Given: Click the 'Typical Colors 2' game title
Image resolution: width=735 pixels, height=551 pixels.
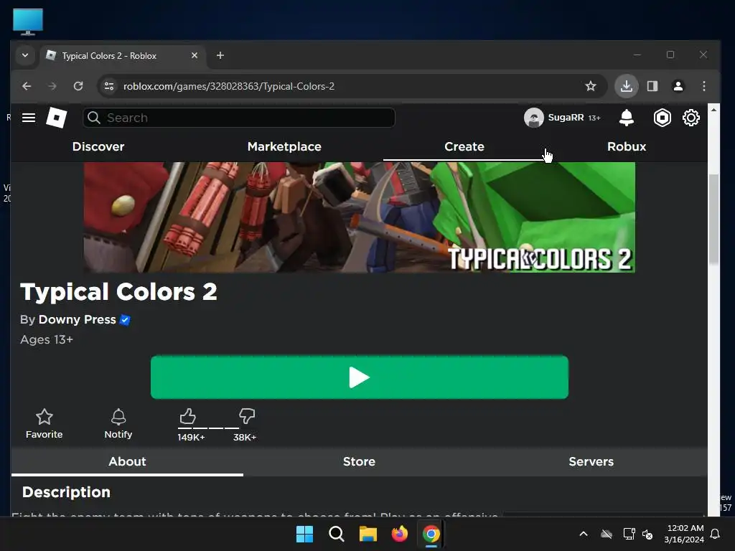Looking at the screenshot, I should [x=118, y=292].
